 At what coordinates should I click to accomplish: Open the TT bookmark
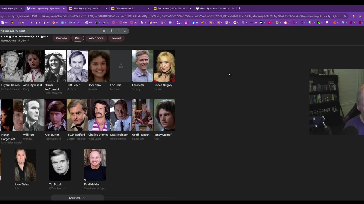(x=55, y=22)
